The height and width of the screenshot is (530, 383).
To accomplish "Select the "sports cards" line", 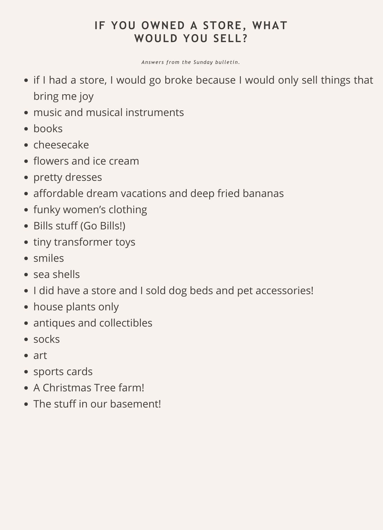I will click(63, 372).
